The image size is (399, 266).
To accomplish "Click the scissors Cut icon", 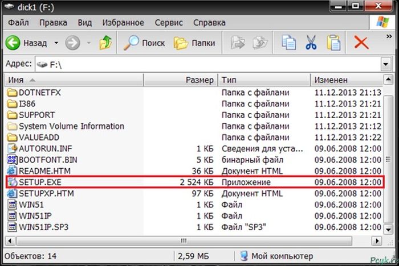I will 311,43.
